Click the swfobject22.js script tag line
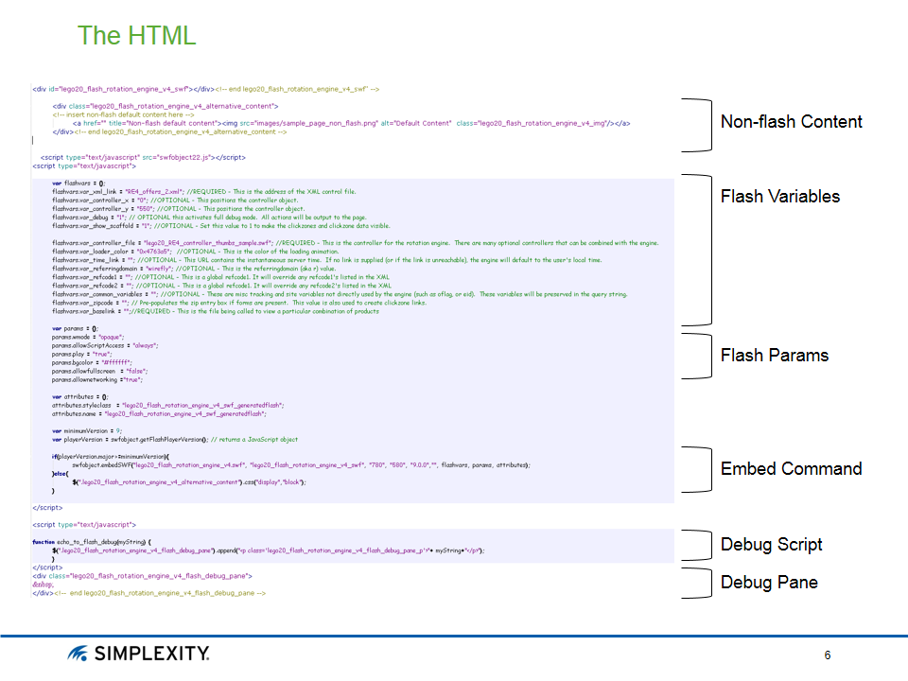The width and height of the screenshot is (908, 681). [x=143, y=157]
